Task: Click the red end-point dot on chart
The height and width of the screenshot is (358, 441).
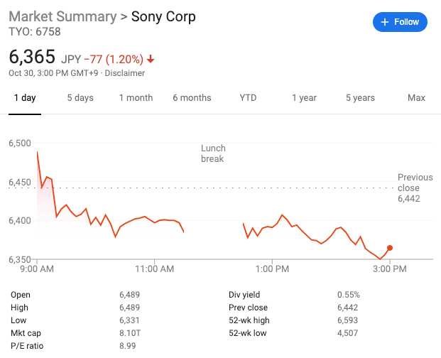Action: tap(390, 248)
